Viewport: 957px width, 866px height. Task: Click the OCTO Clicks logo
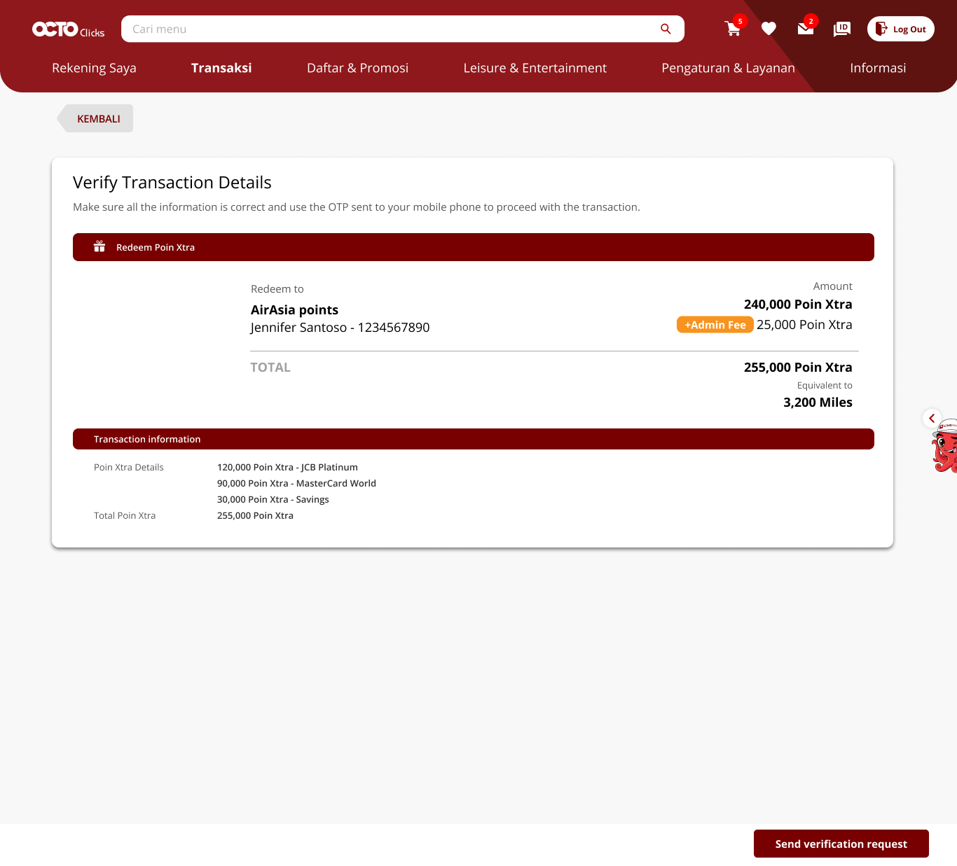[68, 29]
